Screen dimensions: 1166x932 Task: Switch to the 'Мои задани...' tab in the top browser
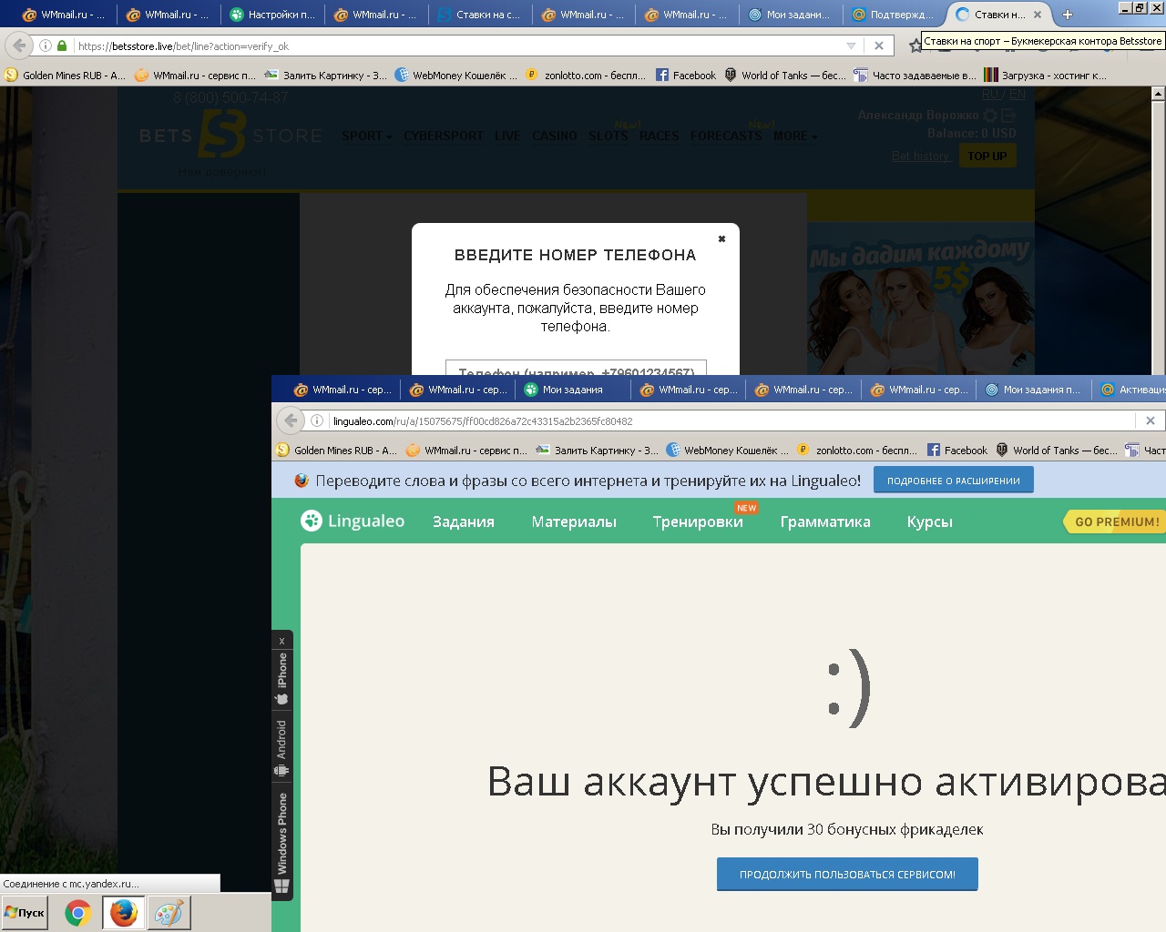[790, 15]
